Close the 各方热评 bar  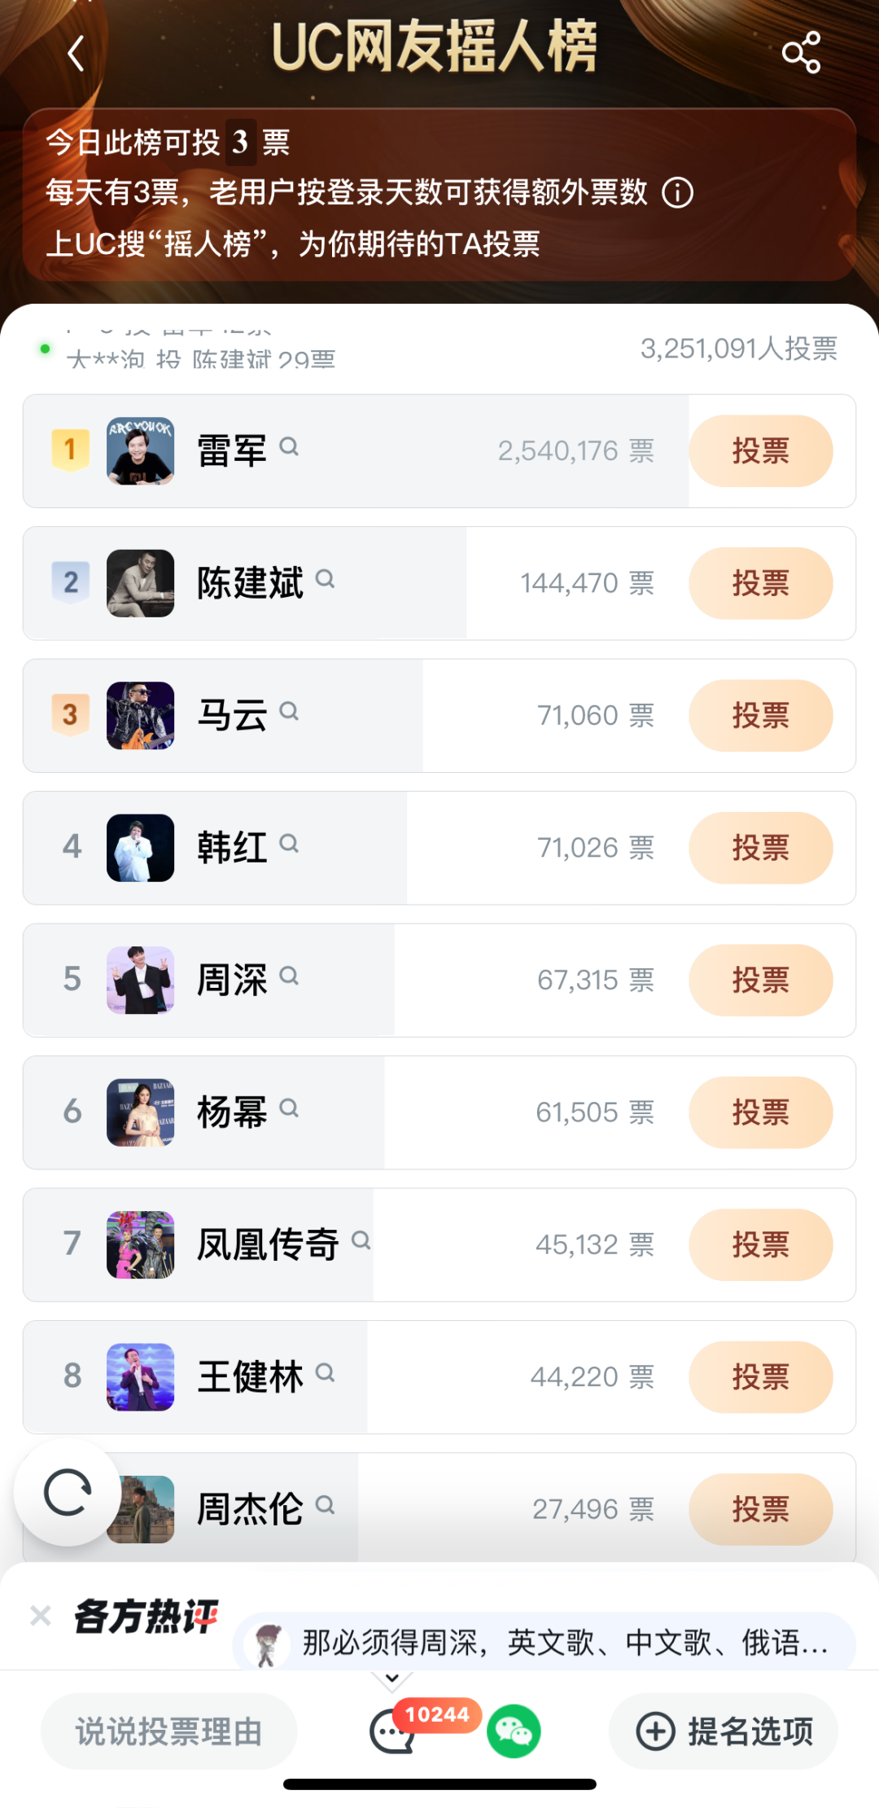[40, 1615]
